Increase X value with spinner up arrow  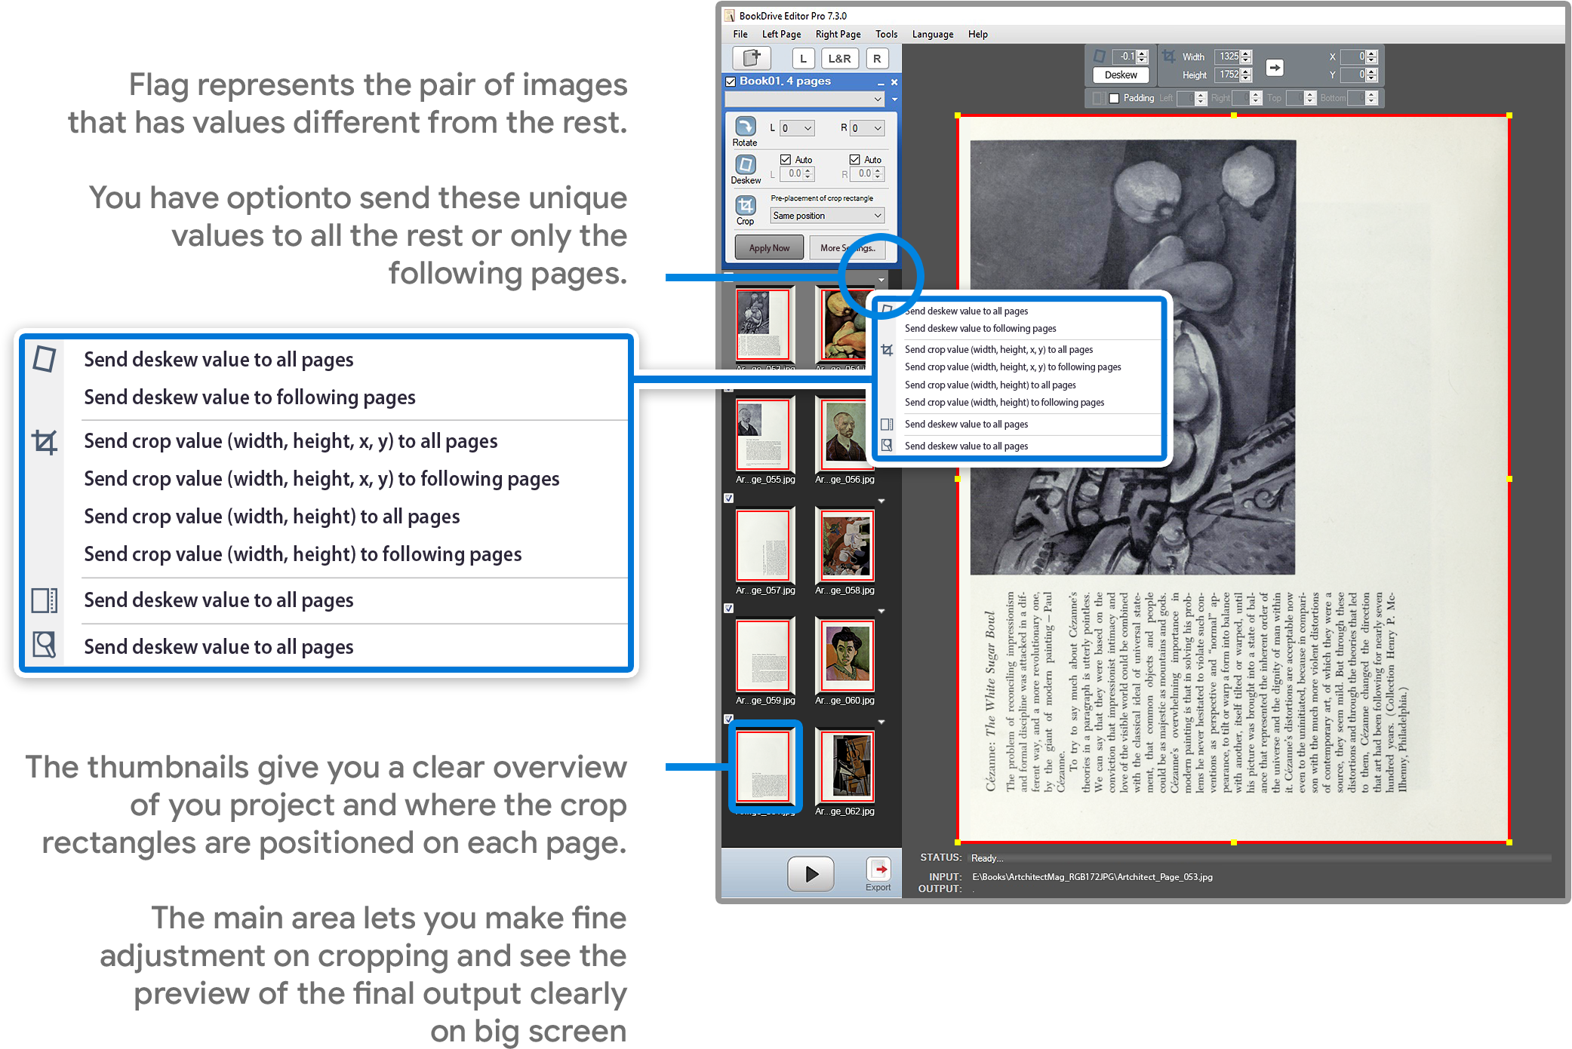click(1372, 54)
